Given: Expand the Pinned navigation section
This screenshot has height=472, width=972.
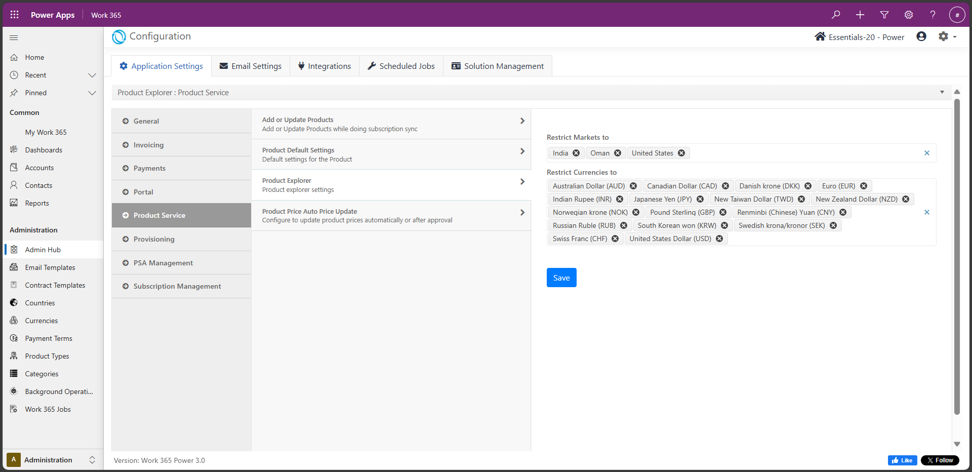Looking at the screenshot, I should [92, 93].
